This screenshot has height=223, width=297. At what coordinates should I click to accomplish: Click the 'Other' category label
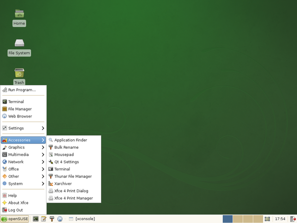pyautogui.click(x=13, y=176)
